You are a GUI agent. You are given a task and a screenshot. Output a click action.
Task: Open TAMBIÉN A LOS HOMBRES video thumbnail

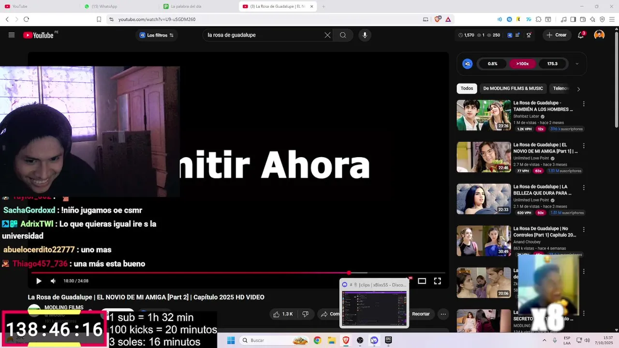(484, 115)
